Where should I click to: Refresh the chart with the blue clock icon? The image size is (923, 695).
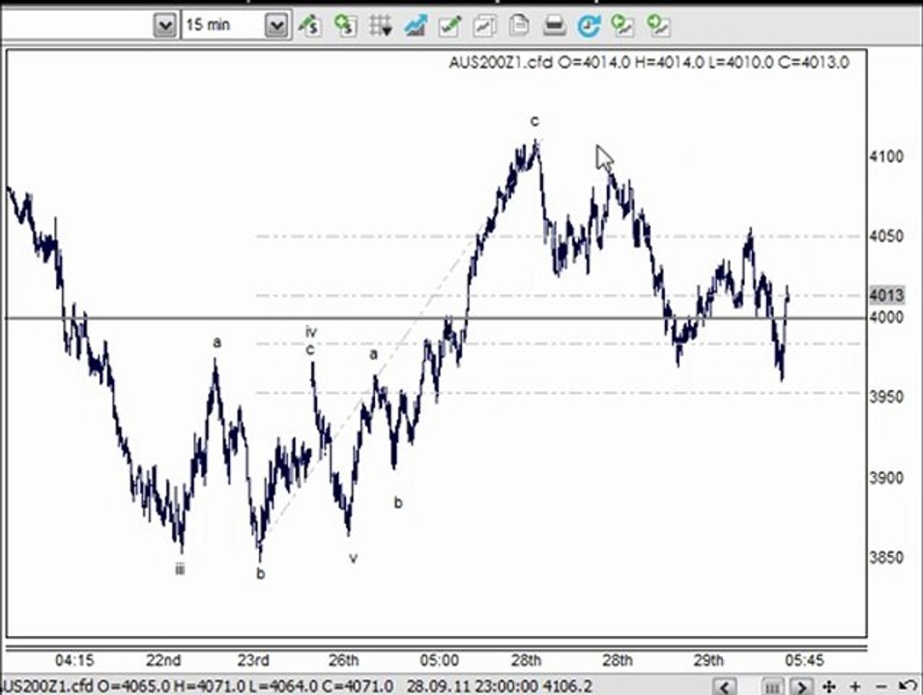pos(589,26)
